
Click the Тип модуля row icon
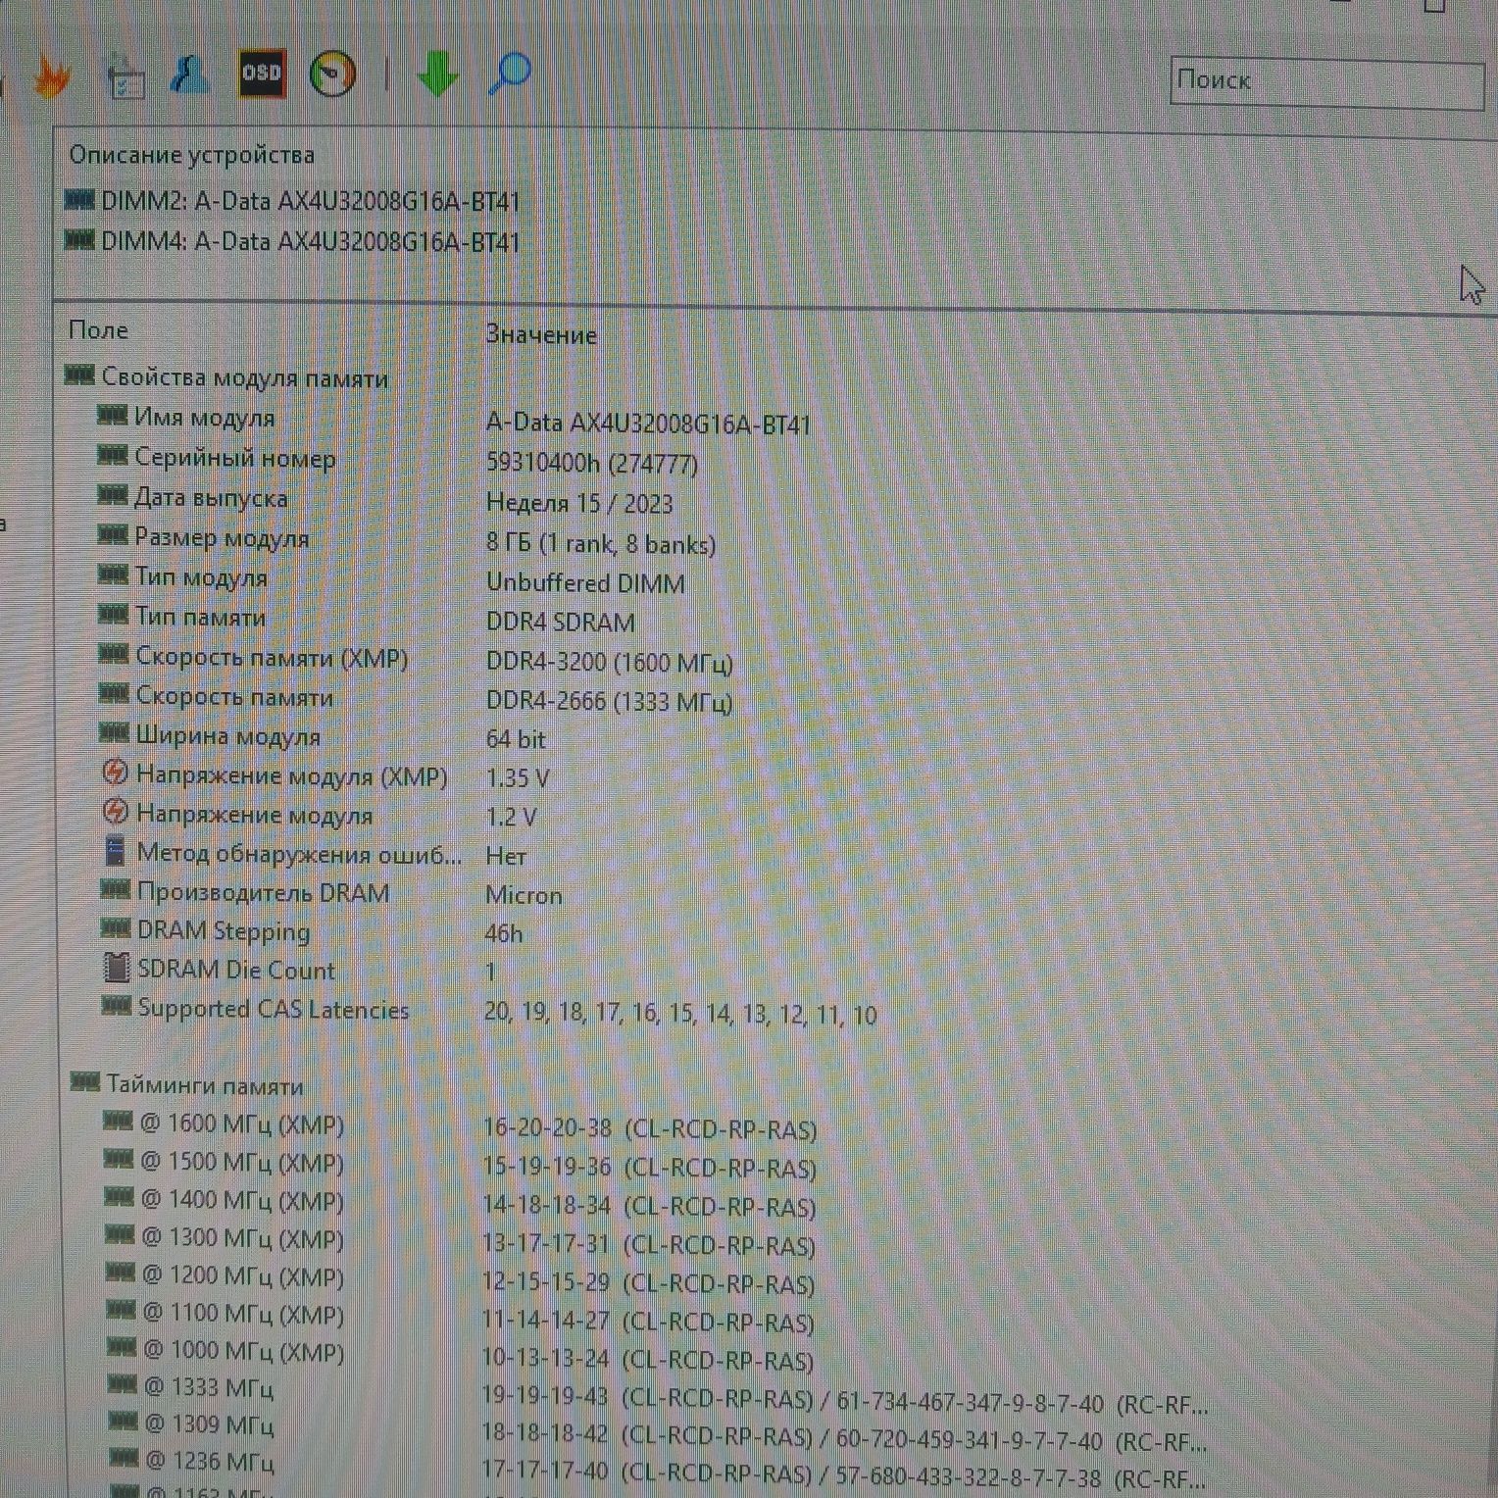(114, 574)
